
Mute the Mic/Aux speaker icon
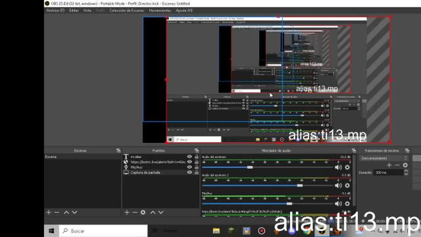338,203
